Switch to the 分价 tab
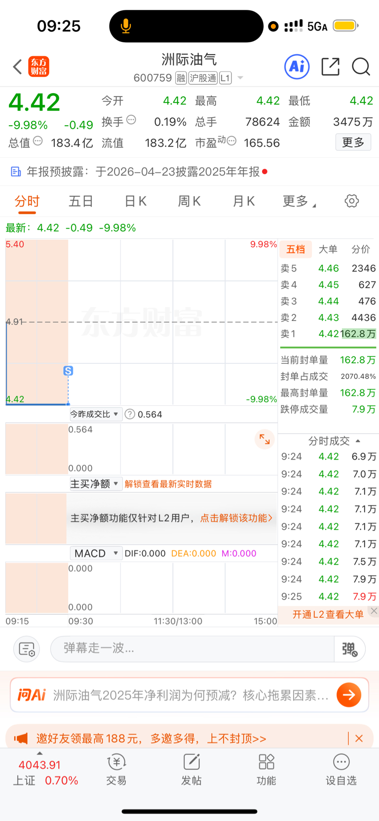379x821 pixels. point(361,249)
